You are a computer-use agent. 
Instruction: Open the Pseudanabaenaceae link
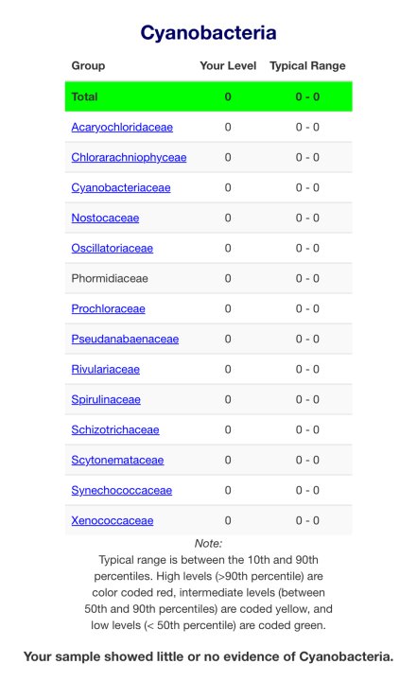pyautogui.click(x=125, y=340)
